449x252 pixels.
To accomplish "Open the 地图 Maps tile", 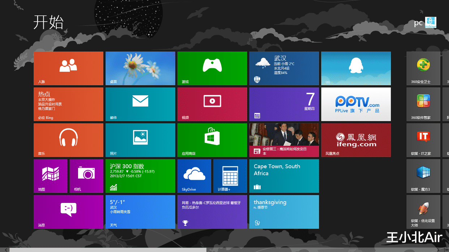I will pos(51,176).
